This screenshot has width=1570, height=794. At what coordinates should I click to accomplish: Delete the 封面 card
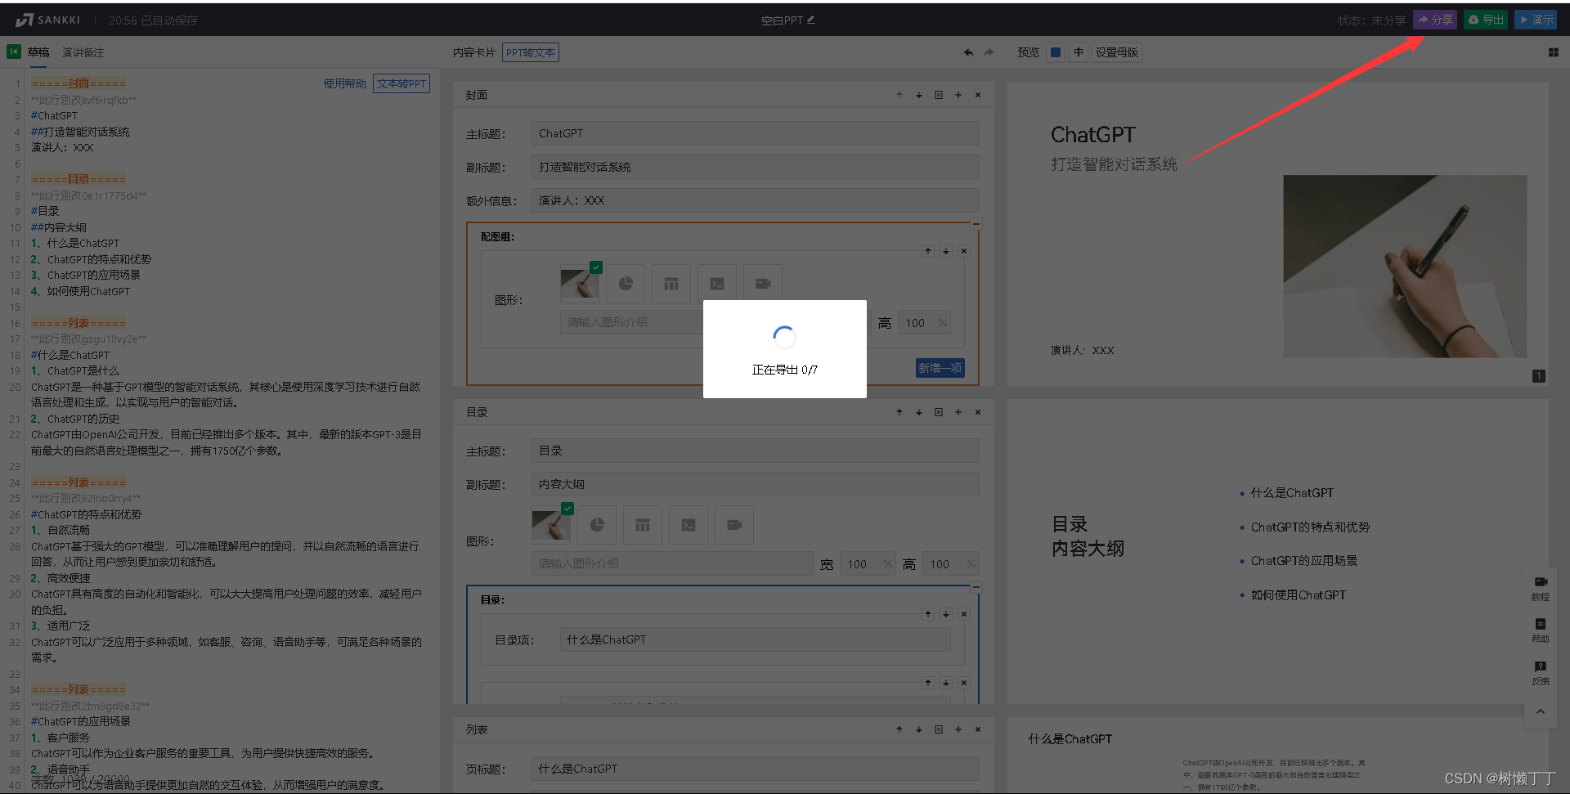coord(978,95)
